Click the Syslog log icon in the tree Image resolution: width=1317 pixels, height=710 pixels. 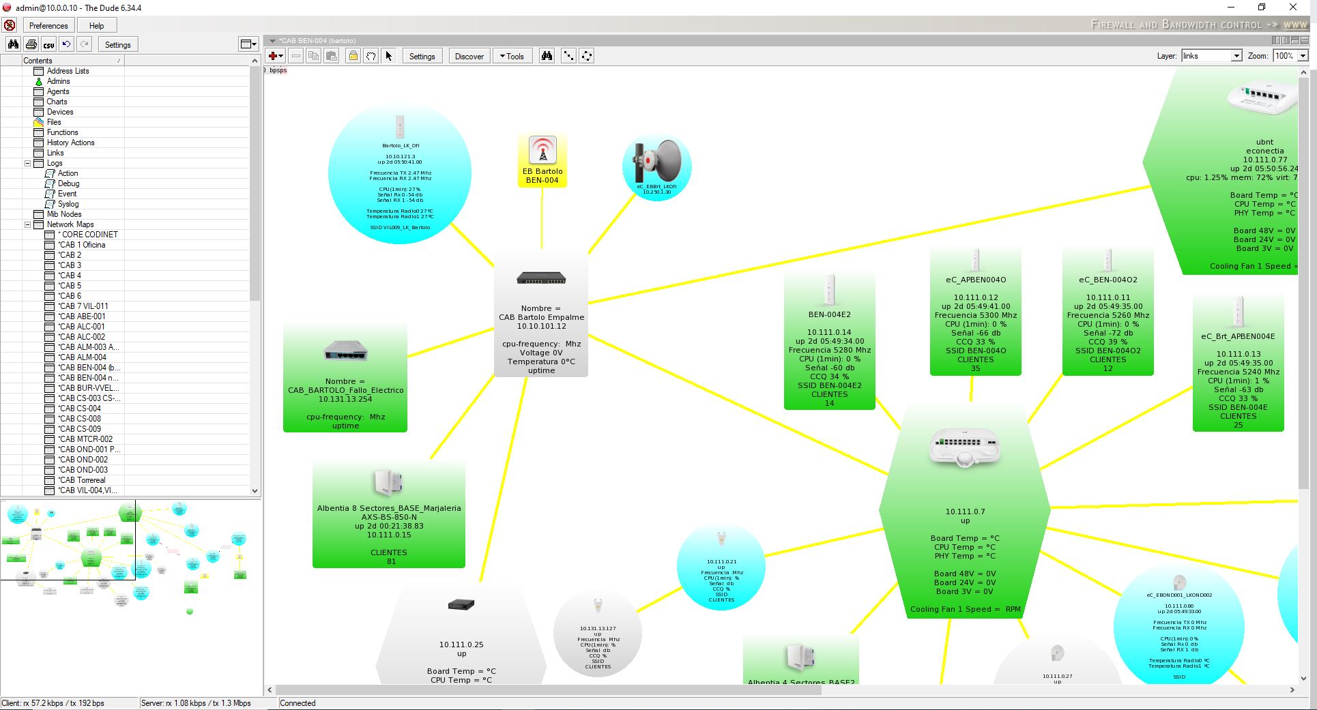click(50, 204)
